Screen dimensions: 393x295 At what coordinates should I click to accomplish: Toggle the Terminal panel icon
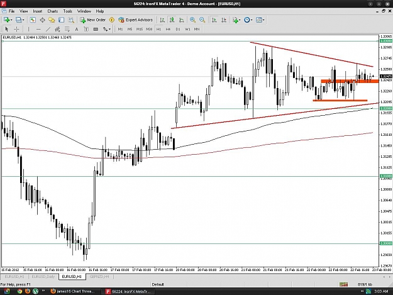tap(62, 19)
